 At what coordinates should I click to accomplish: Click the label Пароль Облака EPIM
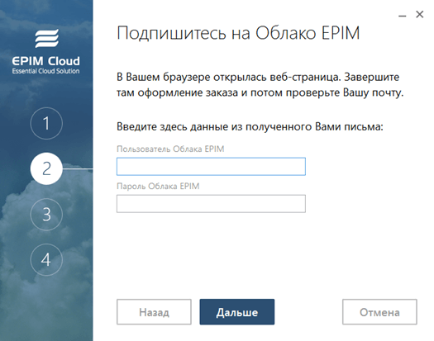[x=158, y=186]
